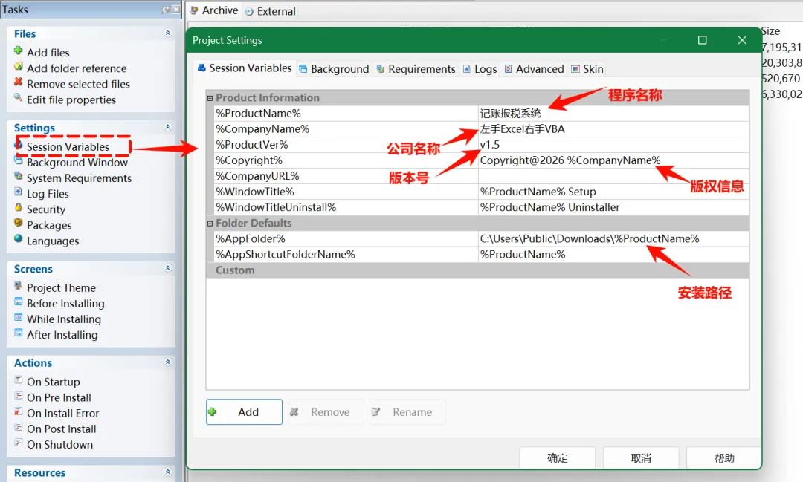Collapse the Folder Defaults section

tap(210, 223)
